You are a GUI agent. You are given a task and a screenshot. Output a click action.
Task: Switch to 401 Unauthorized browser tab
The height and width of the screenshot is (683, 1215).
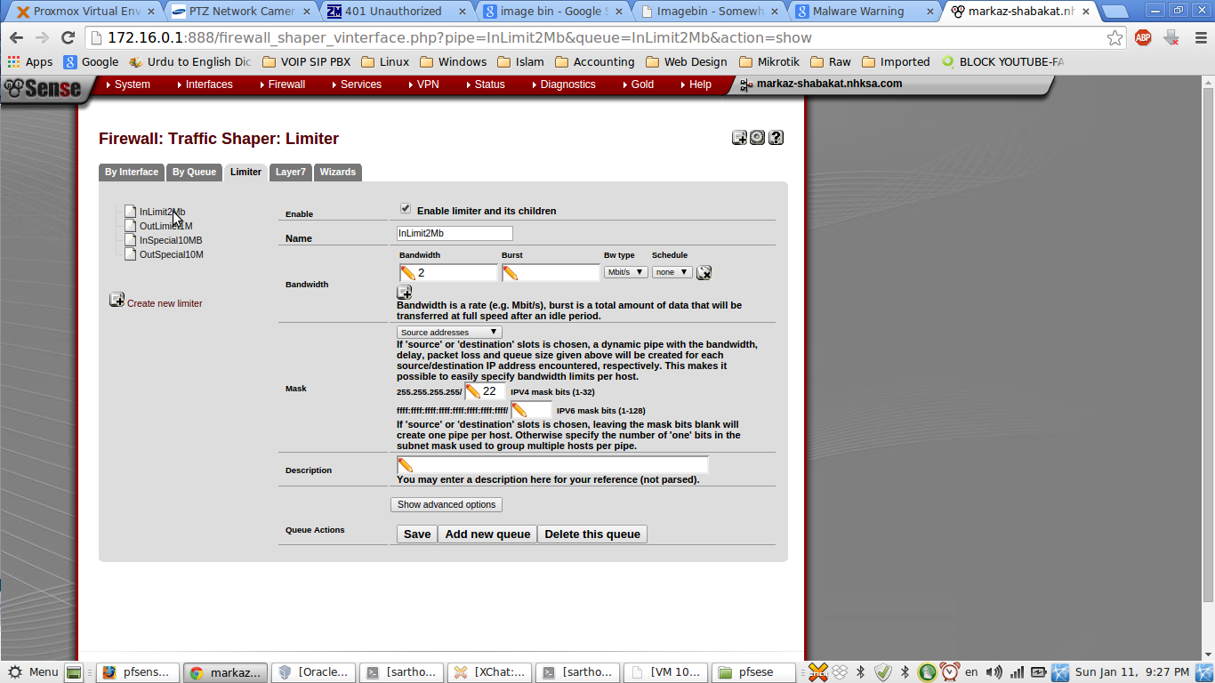396,12
